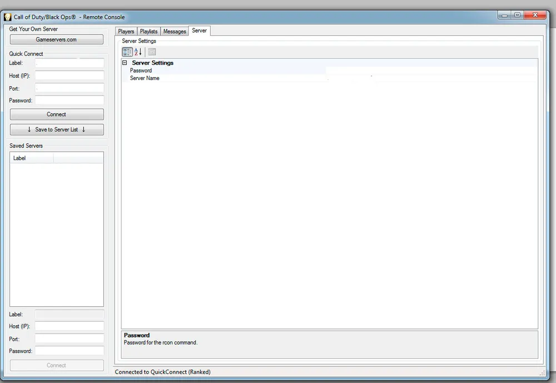556x383 pixels.
Task: Click the saved server Port field
Action: click(x=69, y=339)
